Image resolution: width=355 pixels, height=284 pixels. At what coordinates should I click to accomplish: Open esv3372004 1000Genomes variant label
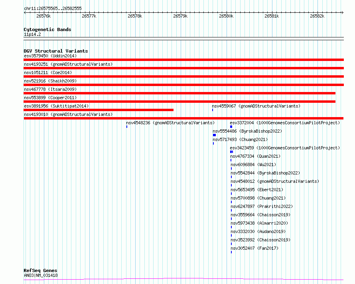click(x=285, y=123)
